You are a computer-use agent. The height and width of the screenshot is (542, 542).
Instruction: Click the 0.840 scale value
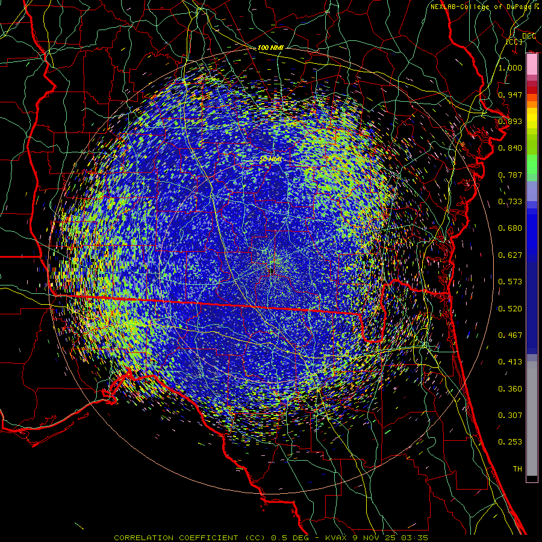coord(510,148)
